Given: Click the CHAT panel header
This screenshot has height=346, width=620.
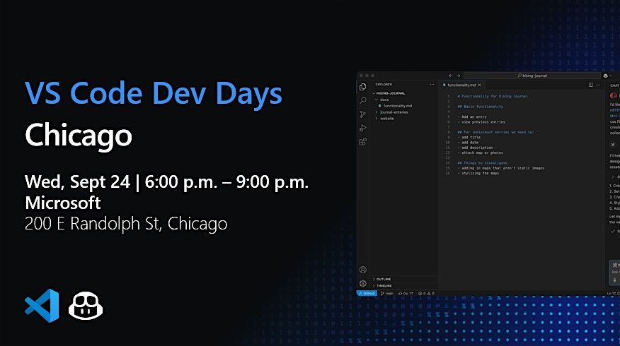Looking at the screenshot, I should pos(614,85).
